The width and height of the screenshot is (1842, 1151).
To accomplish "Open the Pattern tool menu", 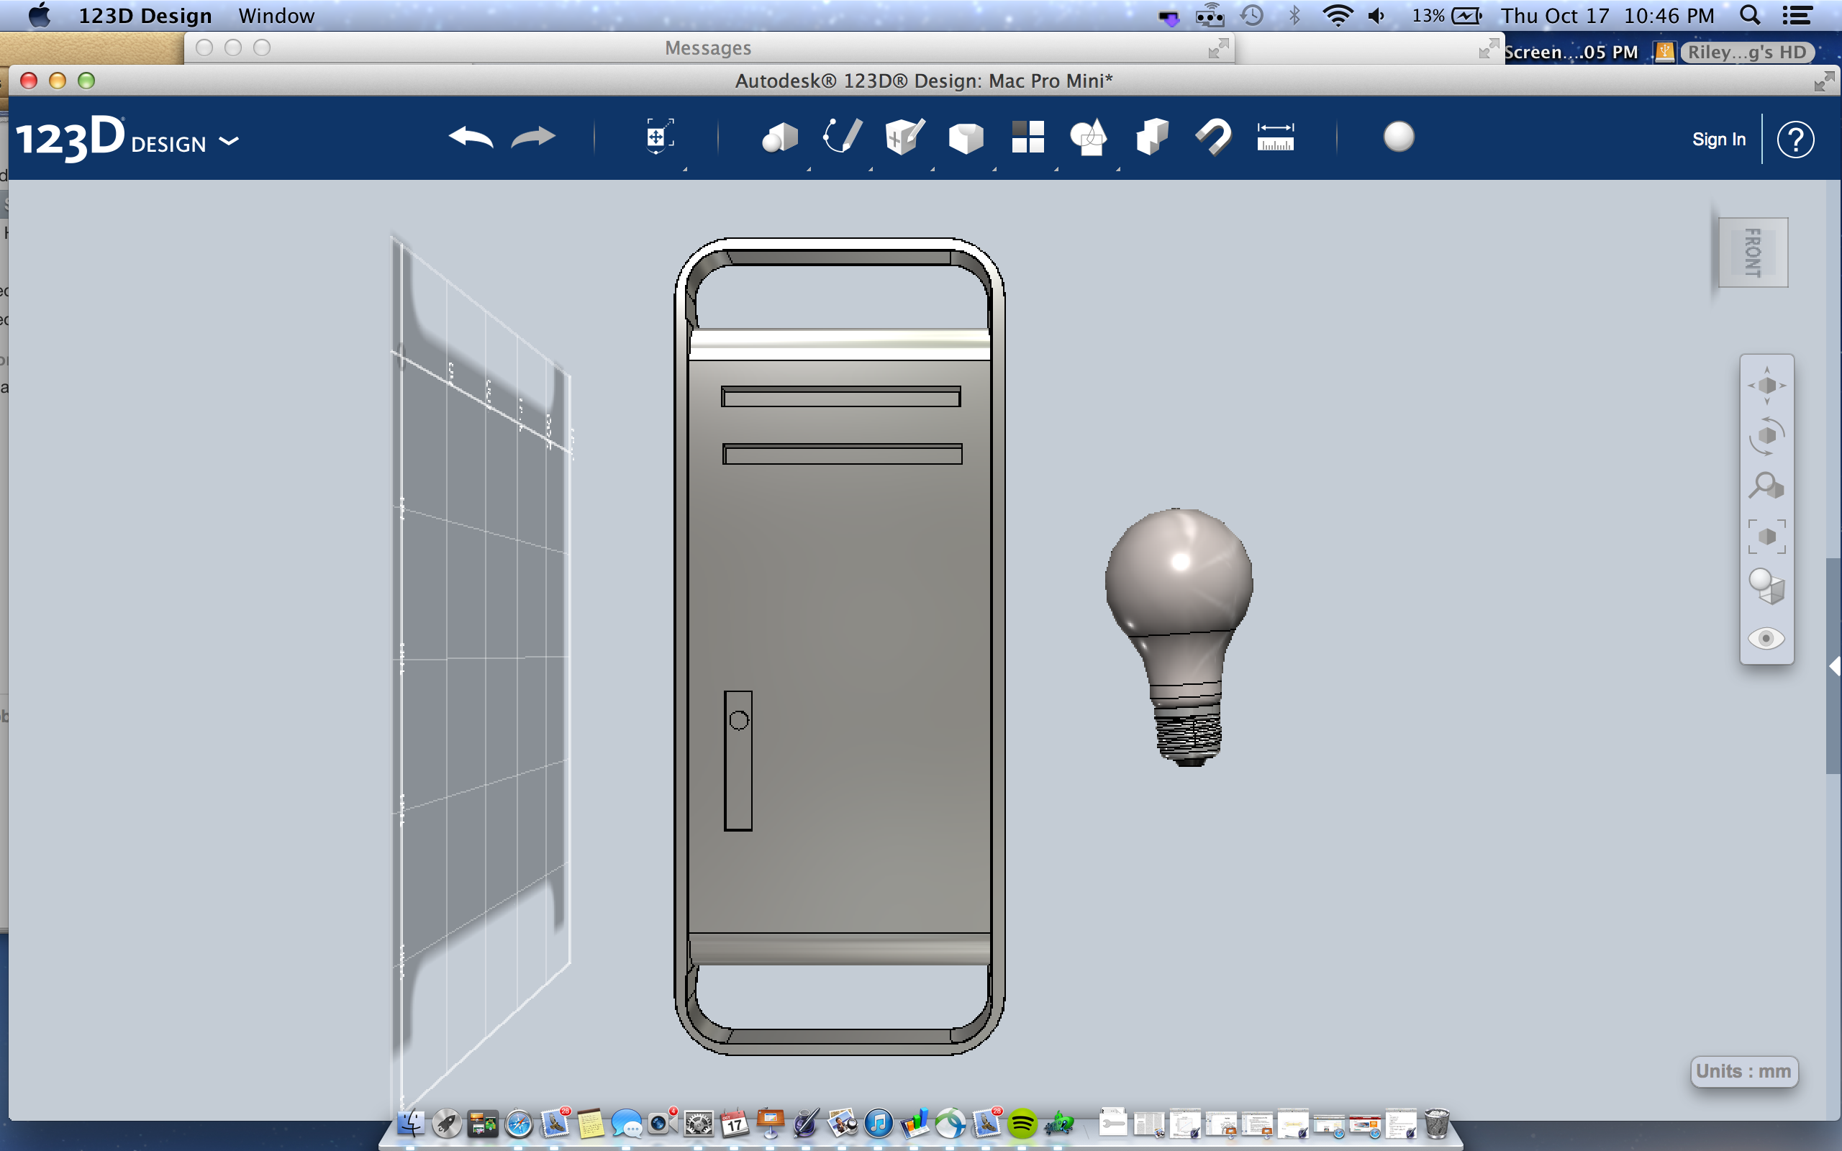I will point(1027,137).
